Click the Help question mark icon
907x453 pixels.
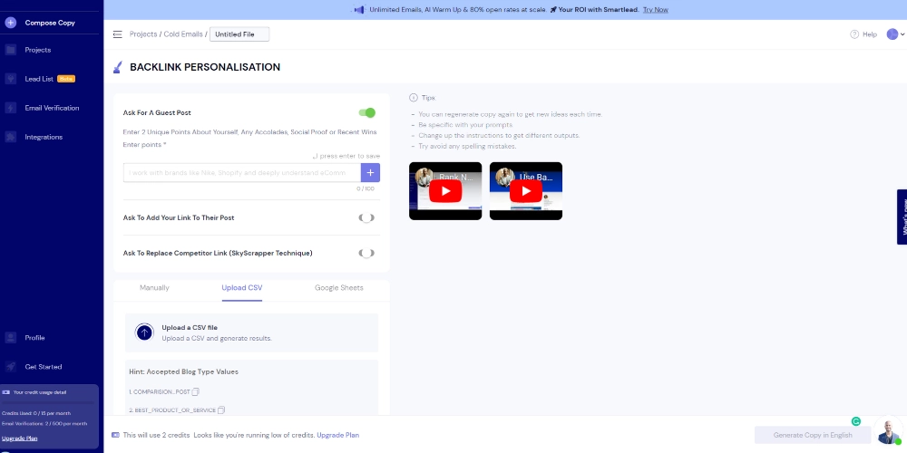[x=854, y=34]
